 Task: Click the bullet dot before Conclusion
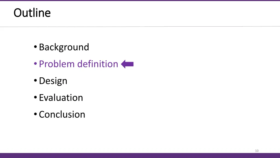pos(35,114)
